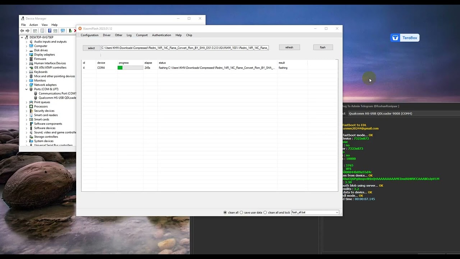Click the Keyboards category icon
Screen dimensions: 460x259
[x=31, y=72]
